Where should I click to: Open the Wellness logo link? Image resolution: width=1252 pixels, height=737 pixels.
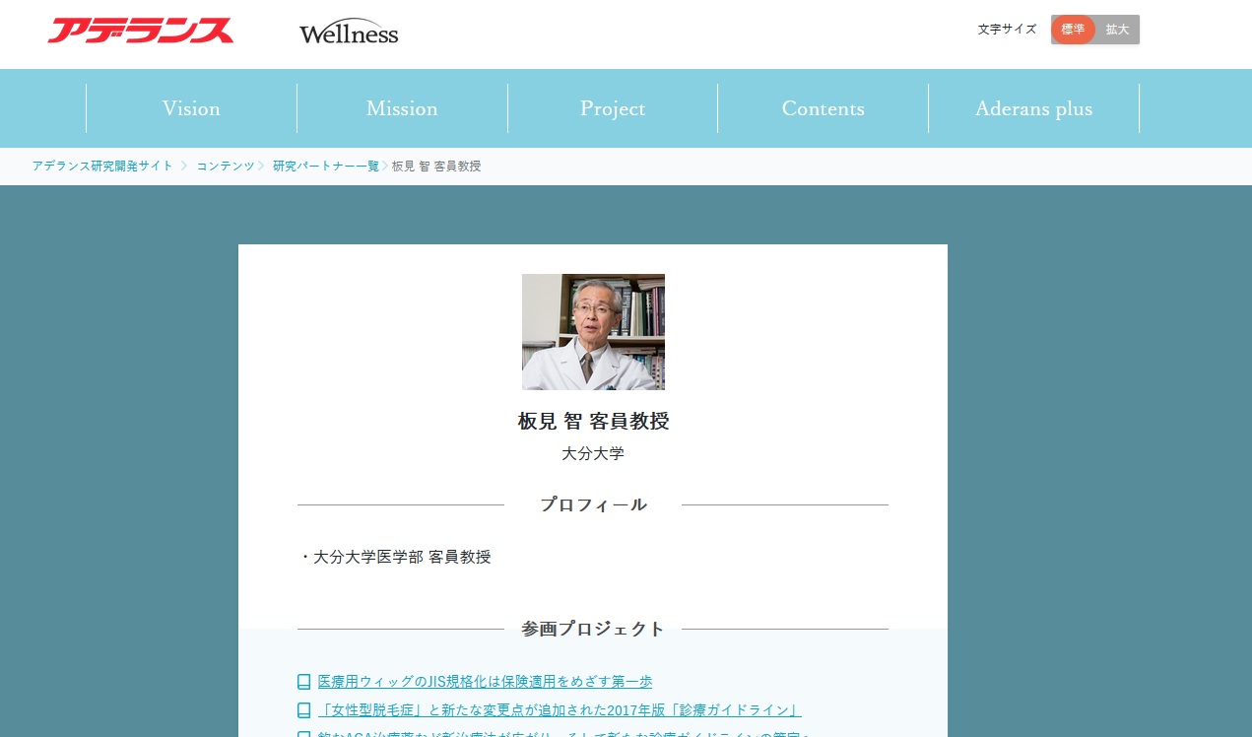[x=349, y=31]
